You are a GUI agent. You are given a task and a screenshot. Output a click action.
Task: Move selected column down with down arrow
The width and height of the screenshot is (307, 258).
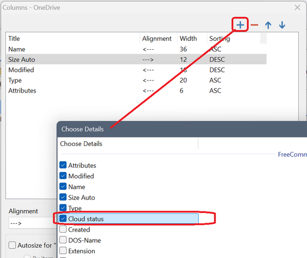pyautogui.click(x=282, y=25)
